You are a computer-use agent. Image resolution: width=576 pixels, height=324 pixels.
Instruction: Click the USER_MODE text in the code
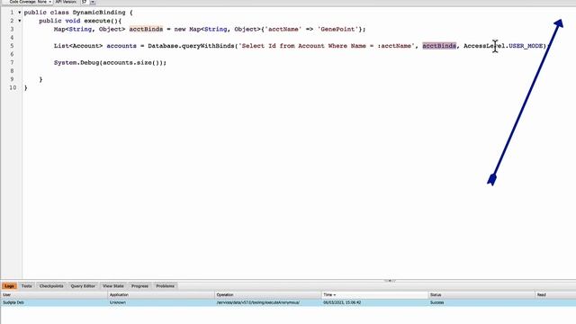pos(526,46)
